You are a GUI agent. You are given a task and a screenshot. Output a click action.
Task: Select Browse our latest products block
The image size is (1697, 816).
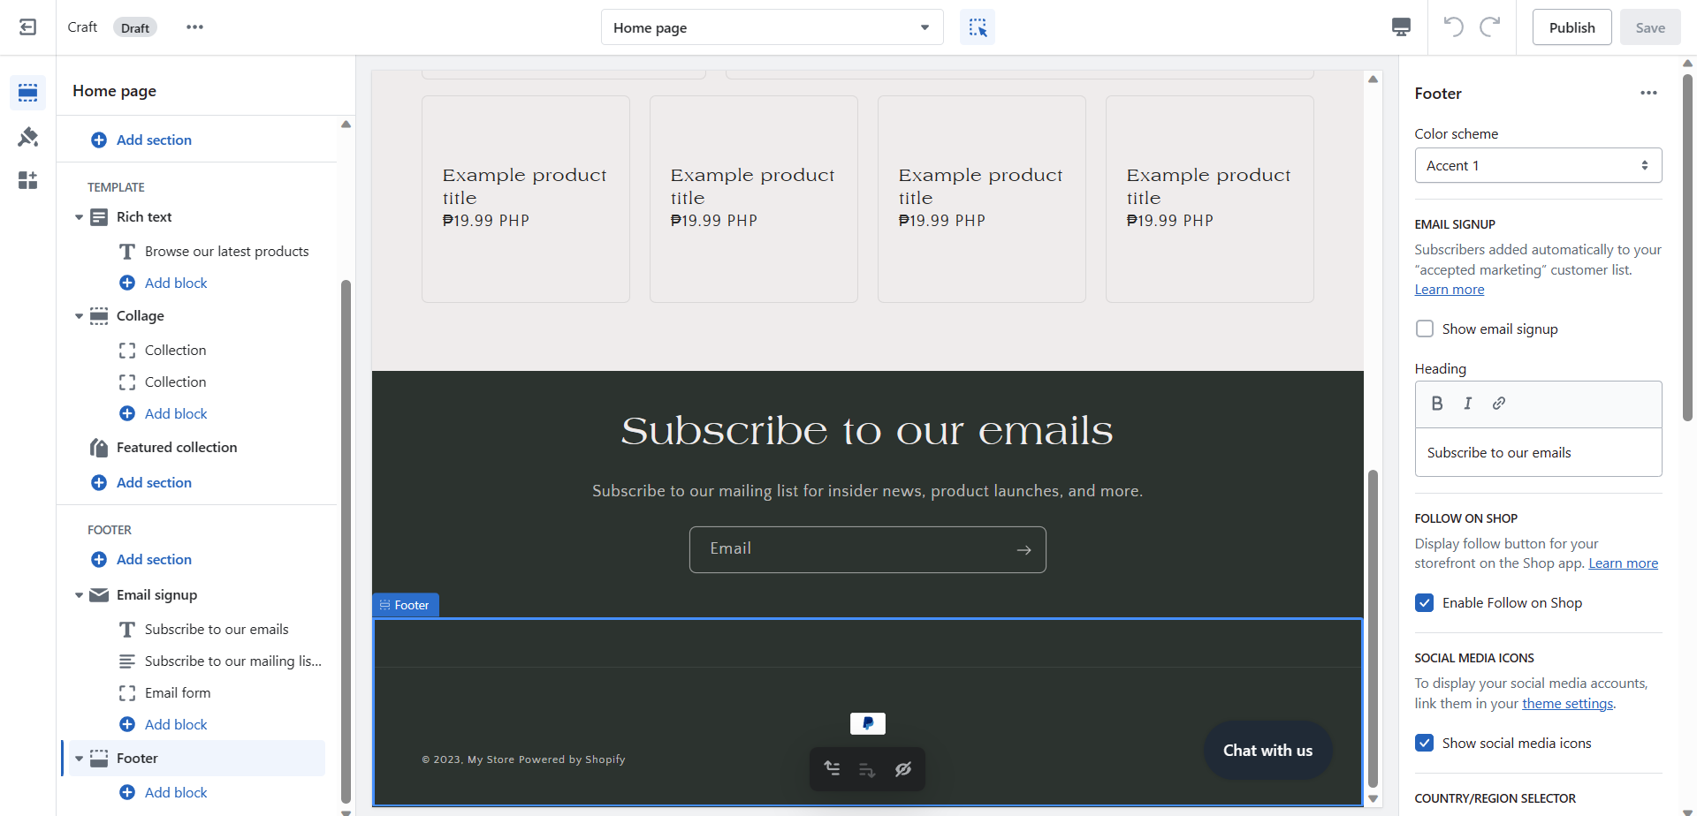226,252
